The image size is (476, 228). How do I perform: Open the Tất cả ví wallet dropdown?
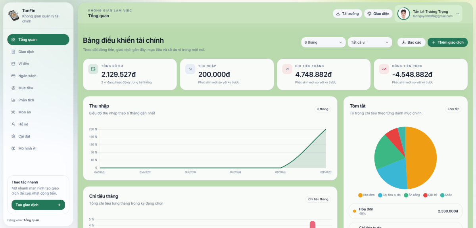click(370, 42)
